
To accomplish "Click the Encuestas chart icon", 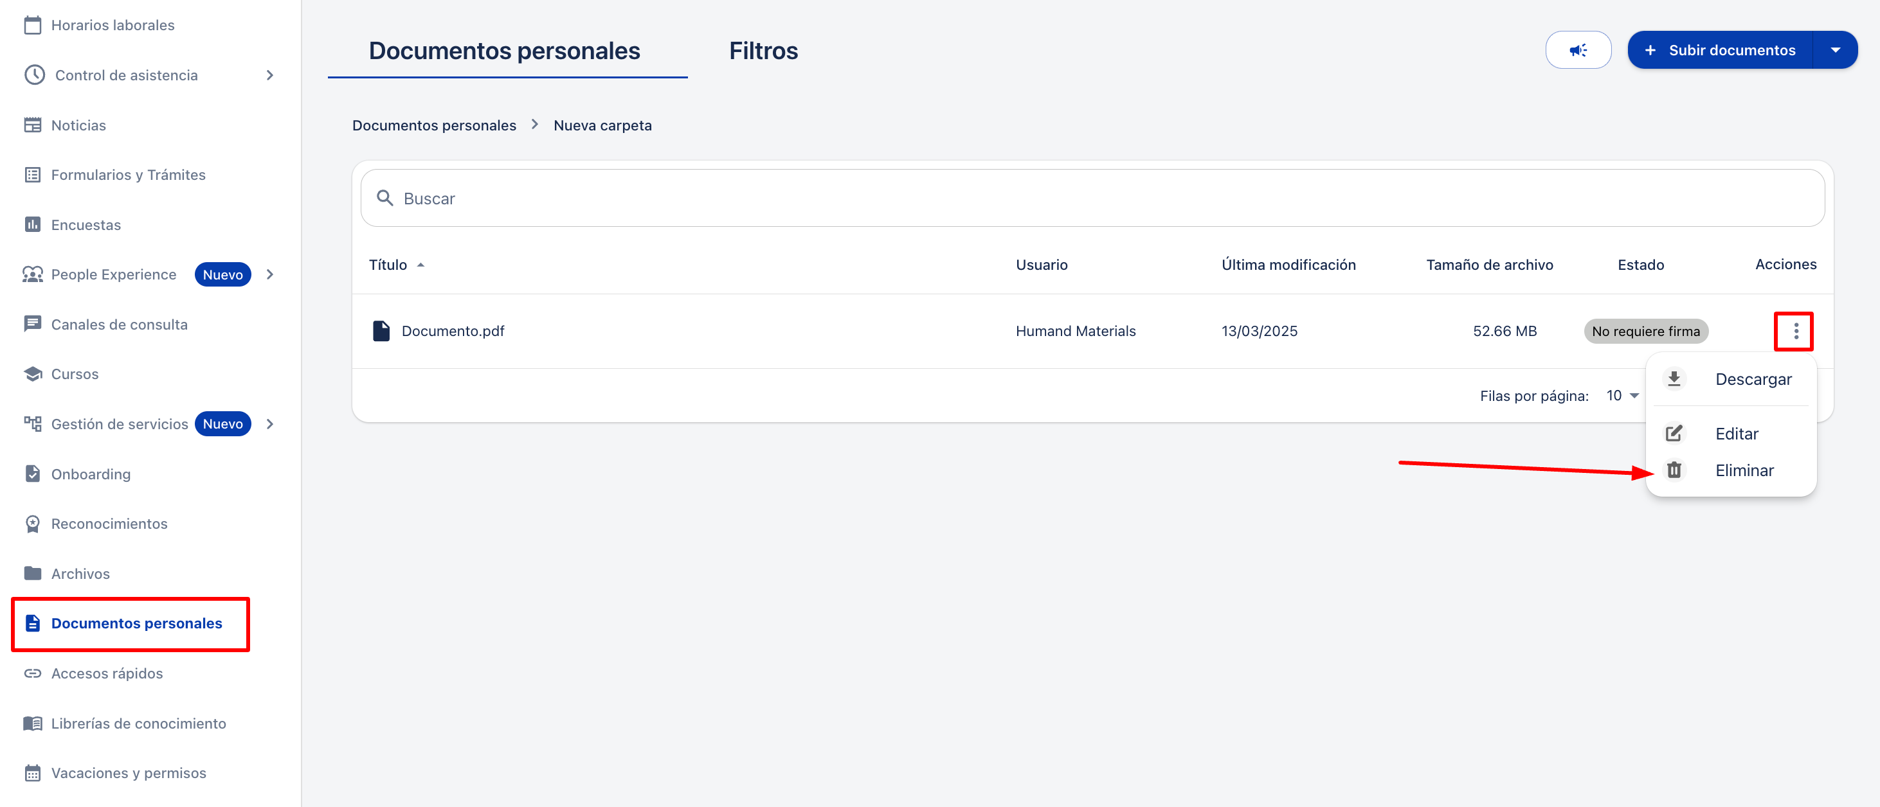I will (33, 224).
